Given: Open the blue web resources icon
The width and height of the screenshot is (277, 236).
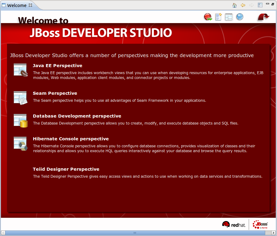Looking at the screenshot, I should click(240, 17).
